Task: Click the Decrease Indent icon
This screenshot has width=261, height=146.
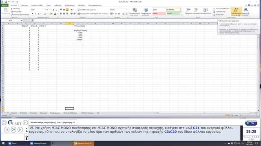Action: coord(71,13)
